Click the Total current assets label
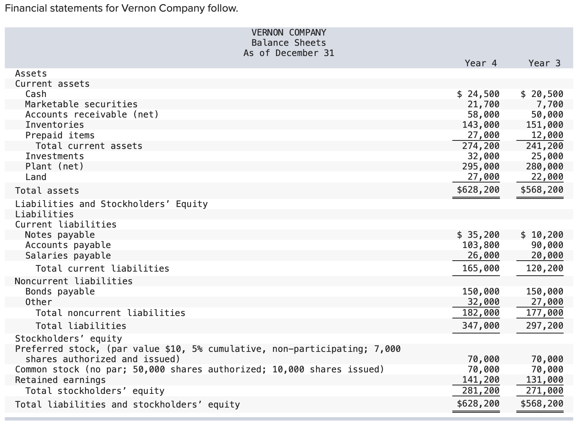This screenshot has width=578, height=425. [x=89, y=146]
